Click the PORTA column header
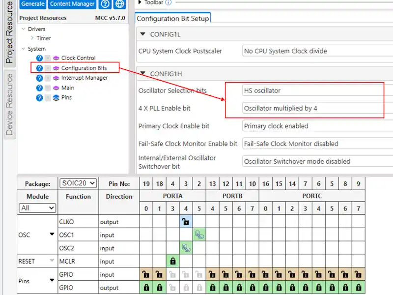Viewport: 393px width, 295px height. [x=173, y=196]
